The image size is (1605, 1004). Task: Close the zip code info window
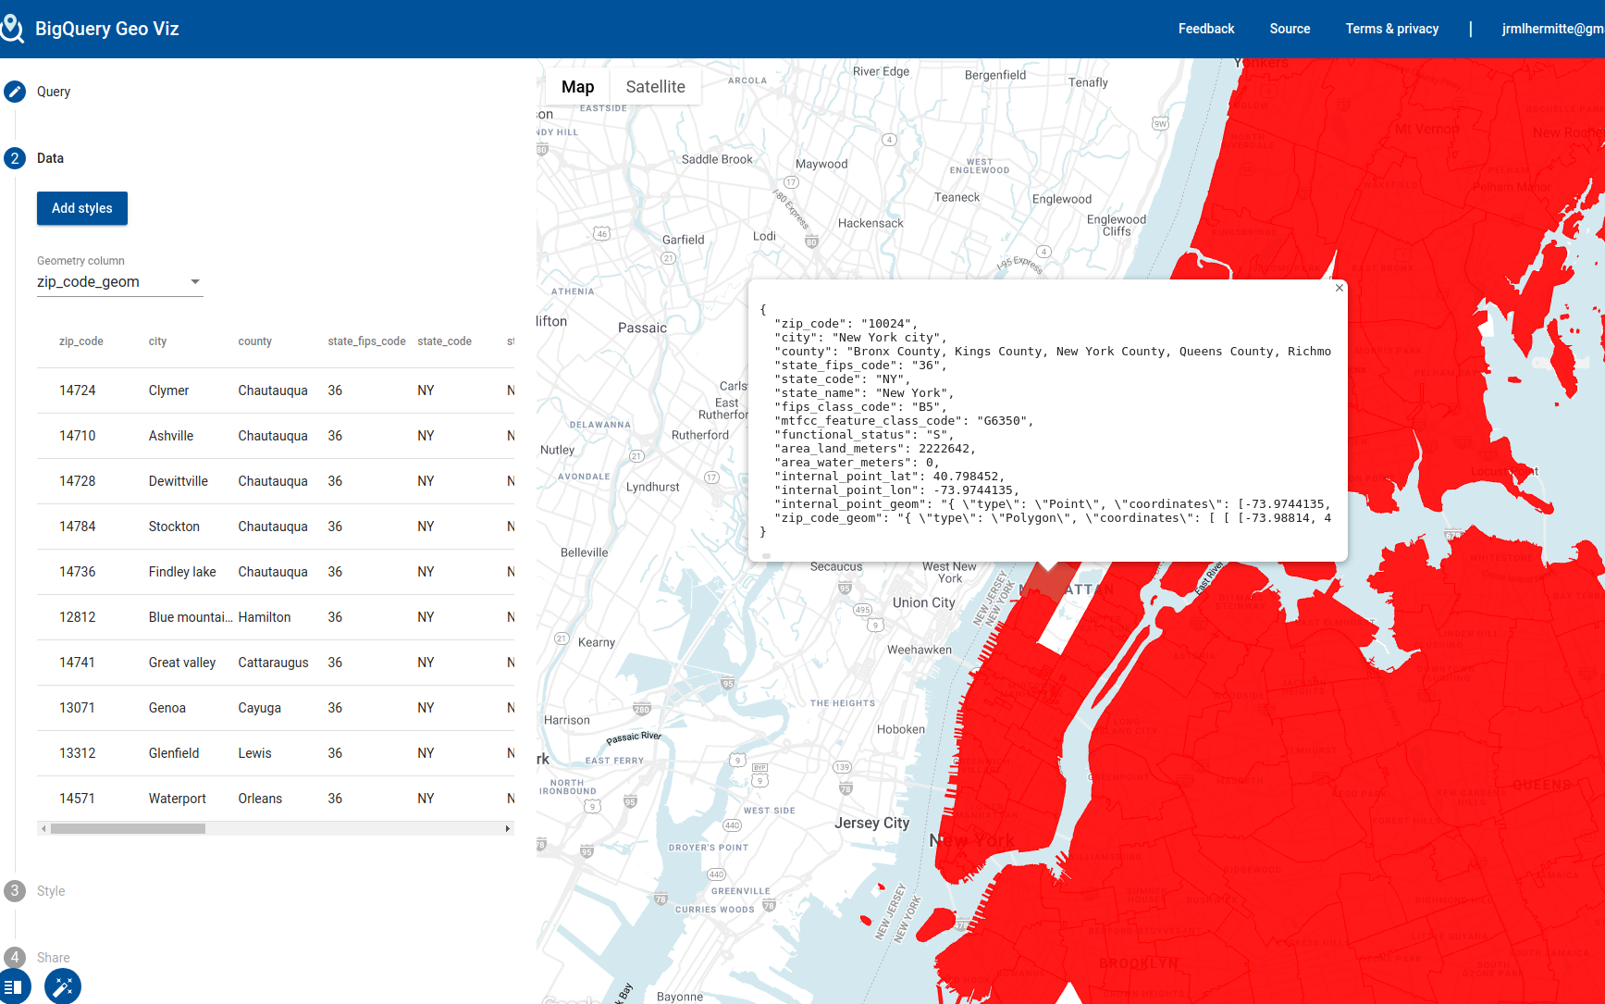pos(1339,288)
